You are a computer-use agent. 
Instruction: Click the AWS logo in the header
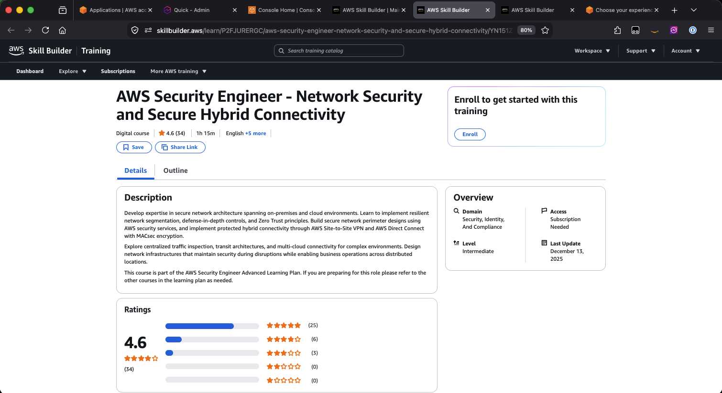point(16,51)
